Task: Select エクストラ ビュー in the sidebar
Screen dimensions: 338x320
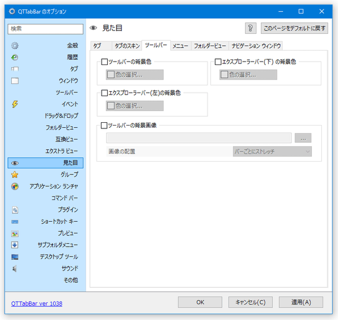Action: (x=46, y=151)
